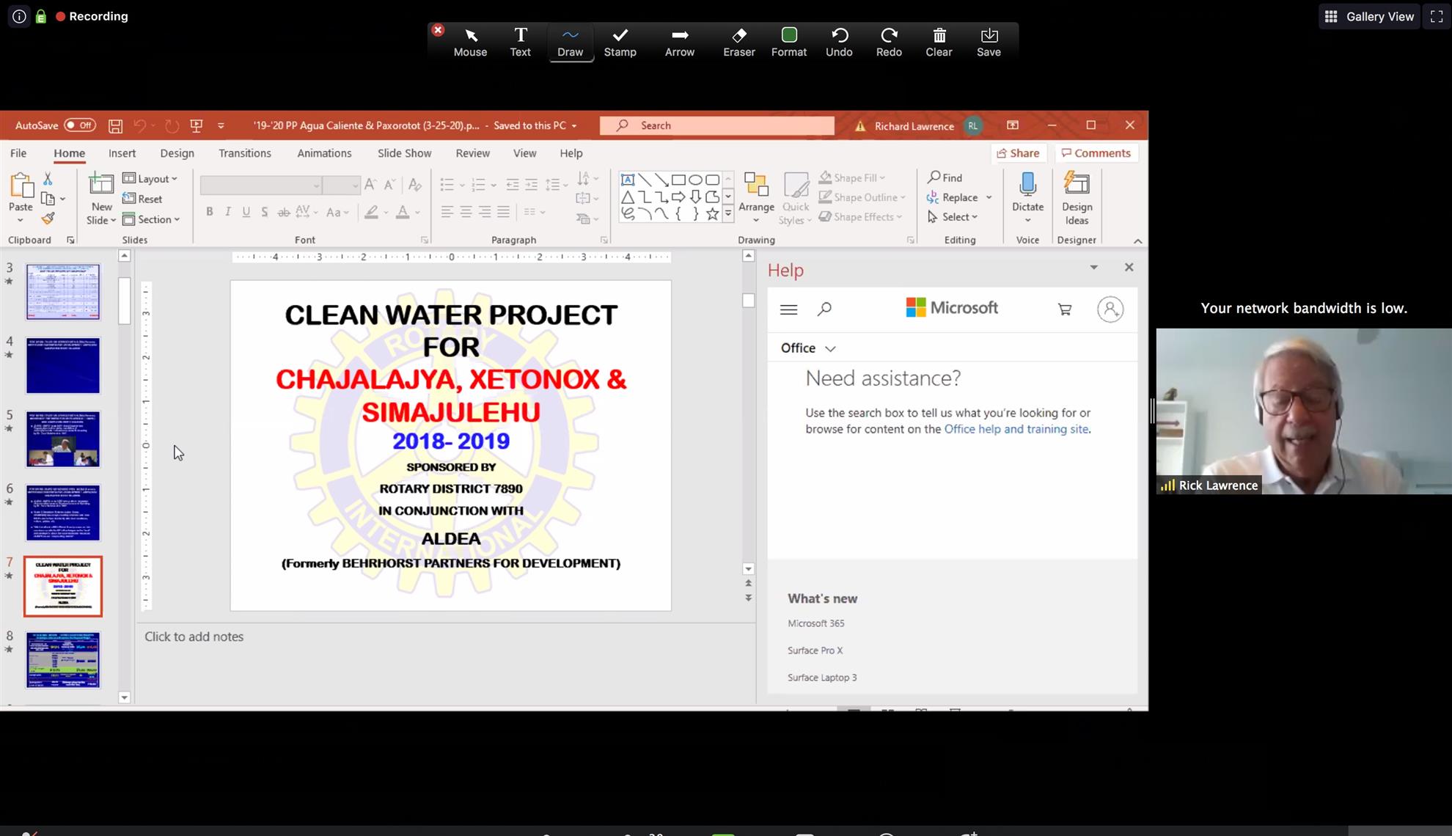The height and width of the screenshot is (836, 1452).
Task: Click the shopping cart icon in Help
Action: pos(1065,309)
